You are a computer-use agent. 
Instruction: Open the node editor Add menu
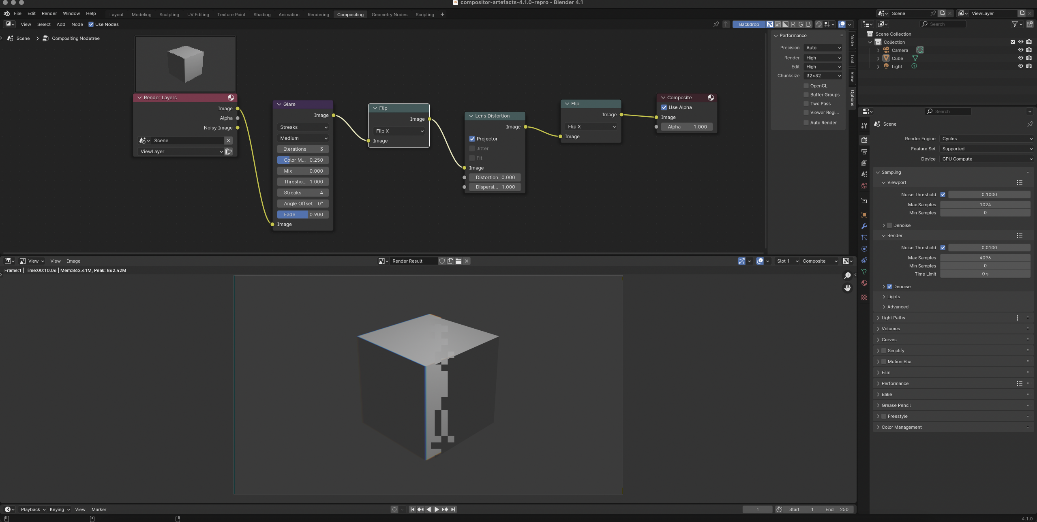[61, 24]
